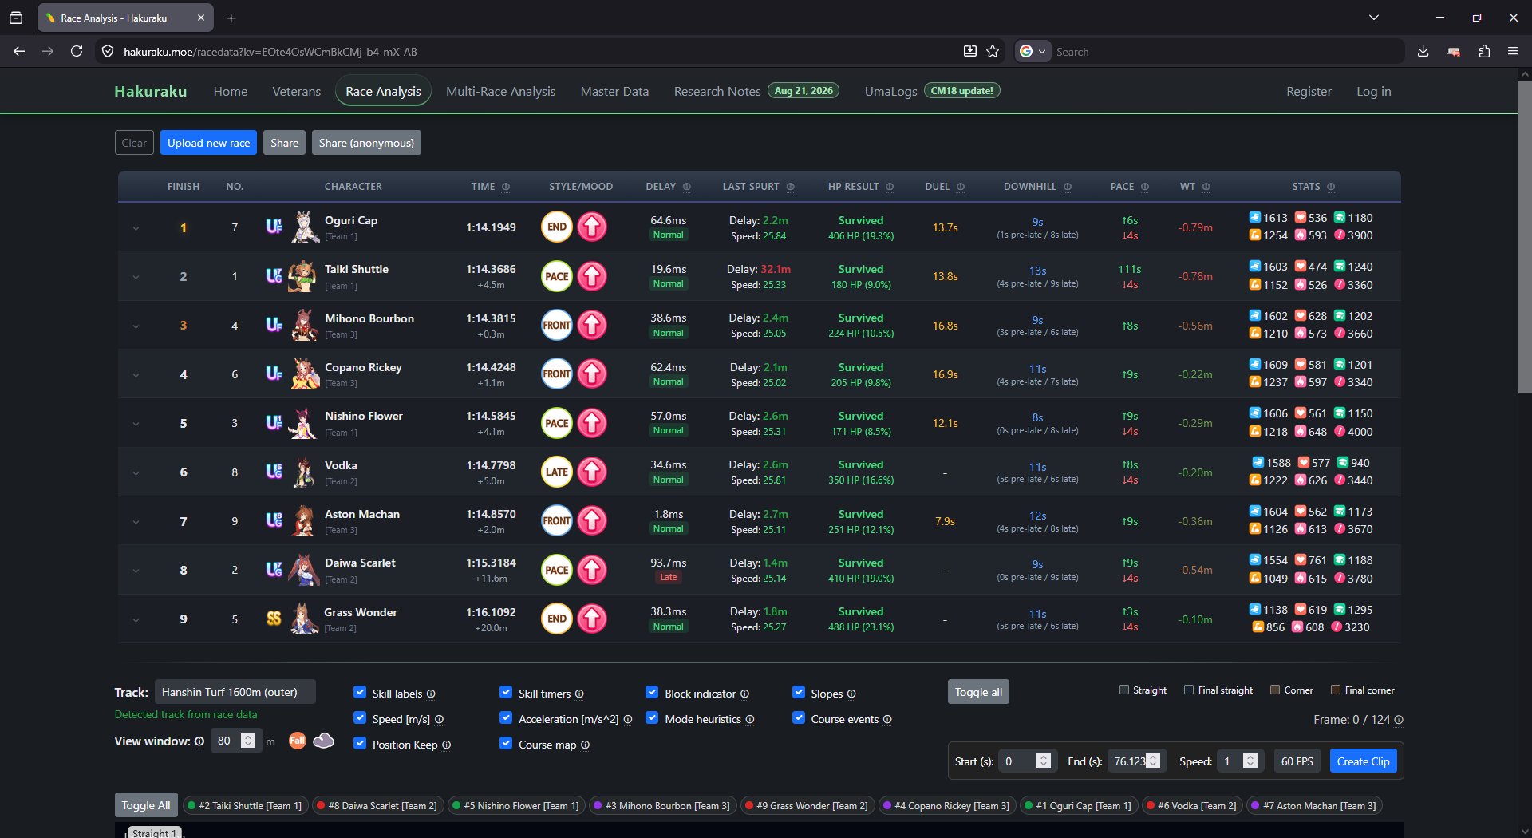Expand the Copano Rickey row details

click(x=136, y=375)
